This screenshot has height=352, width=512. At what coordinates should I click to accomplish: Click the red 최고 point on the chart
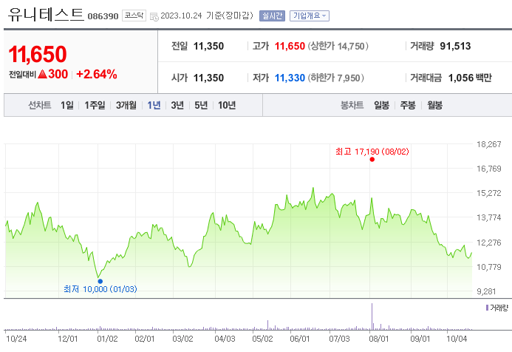tap(372, 160)
